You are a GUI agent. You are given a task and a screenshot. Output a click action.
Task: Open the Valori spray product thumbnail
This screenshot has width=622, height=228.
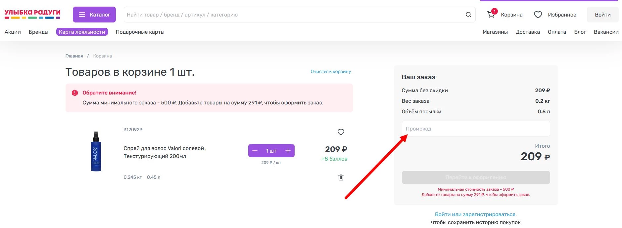point(96,151)
